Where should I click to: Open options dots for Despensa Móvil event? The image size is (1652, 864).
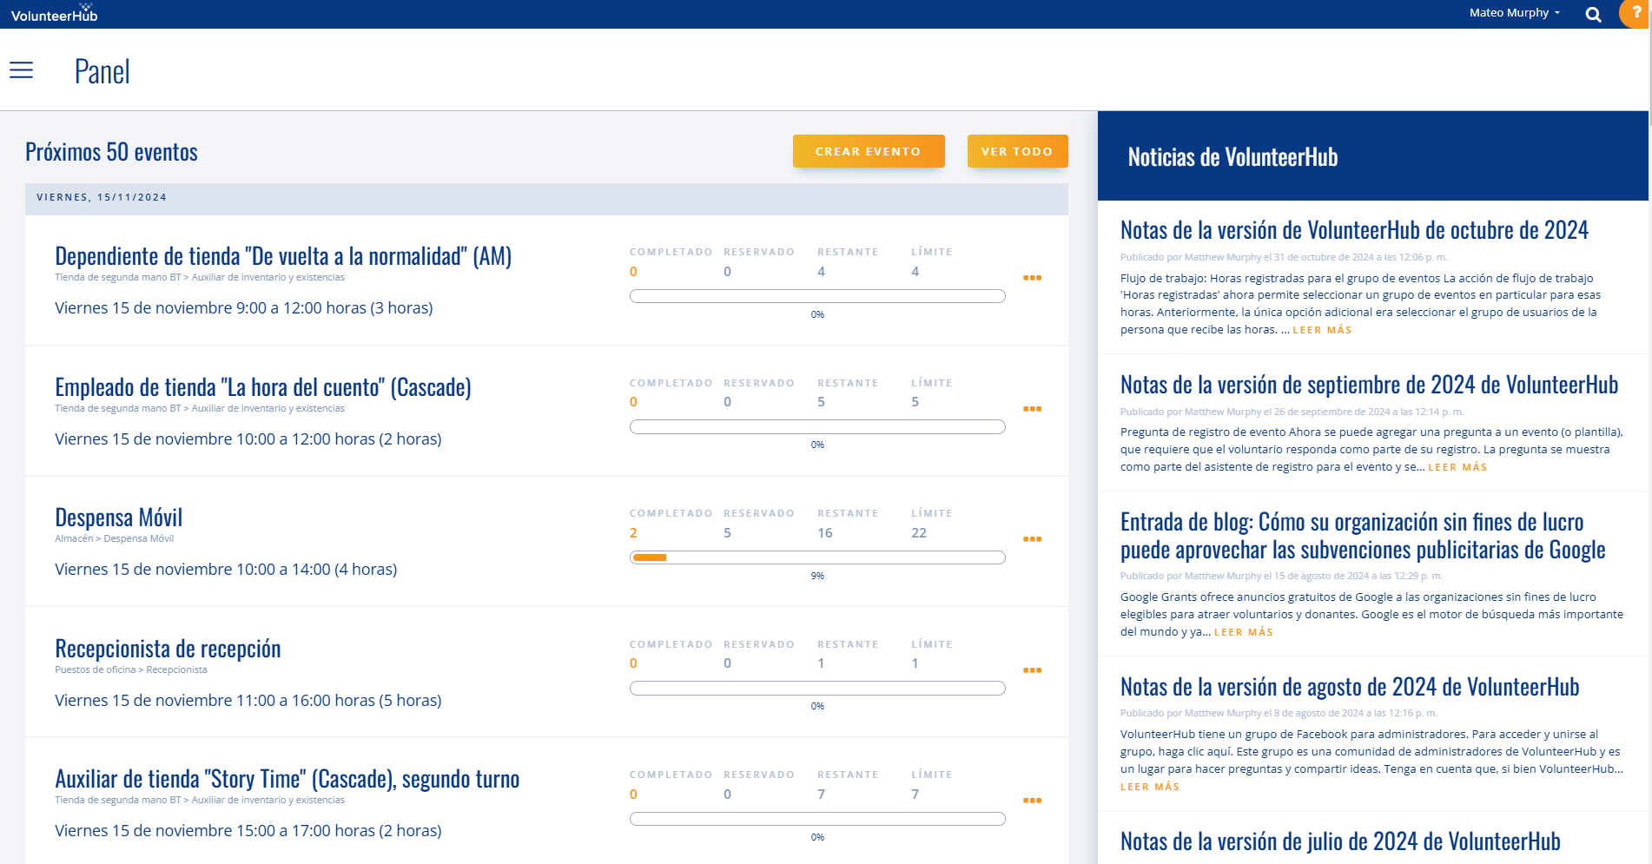1032,539
